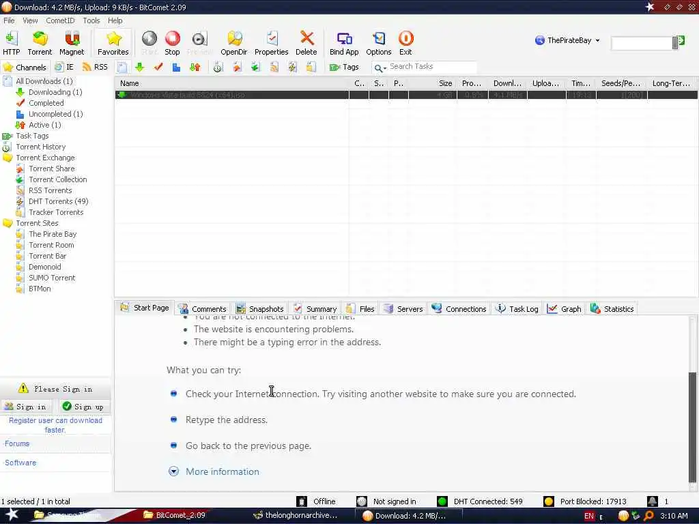
Task: Click the blue Uncompleted filter toolbar icon
Action: 177,68
